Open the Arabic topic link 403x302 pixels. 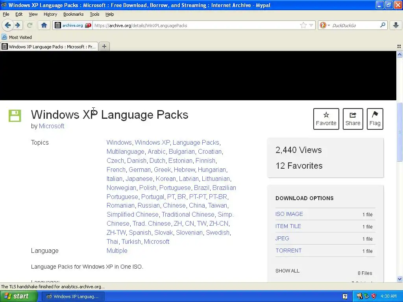[x=157, y=151]
